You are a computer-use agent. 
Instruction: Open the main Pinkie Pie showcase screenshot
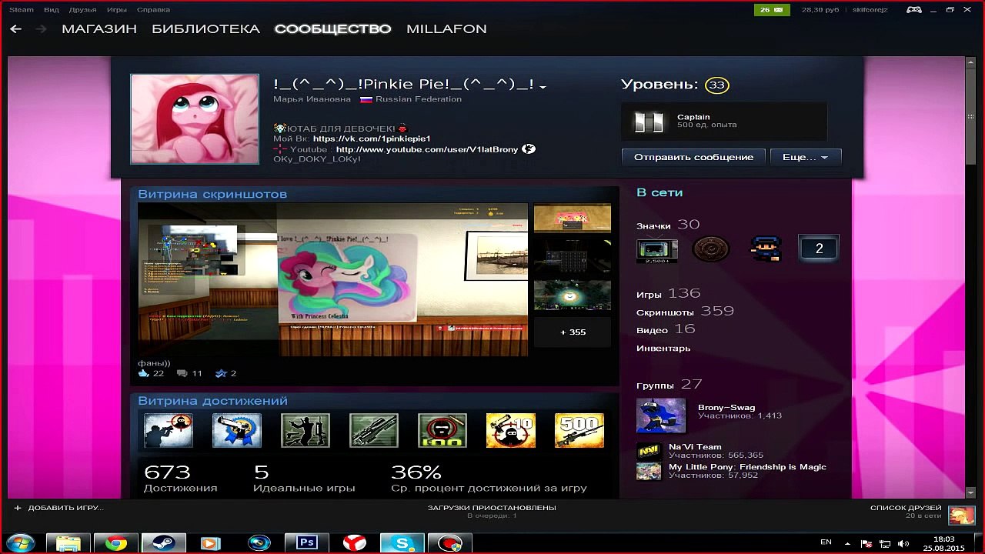(333, 279)
